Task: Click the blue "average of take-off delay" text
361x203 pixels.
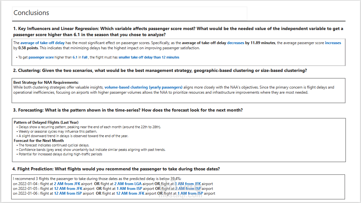Action: pos(43,43)
